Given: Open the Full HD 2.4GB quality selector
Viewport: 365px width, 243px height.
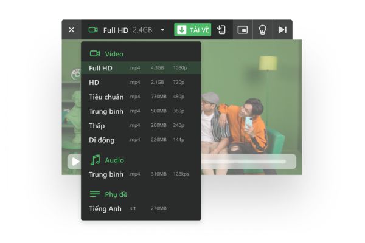Looking at the screenshot, I should 125,30.
